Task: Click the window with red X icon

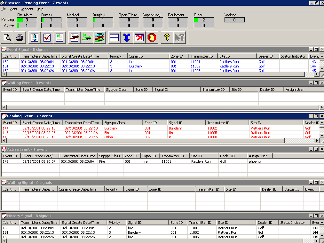Action: 139,38
